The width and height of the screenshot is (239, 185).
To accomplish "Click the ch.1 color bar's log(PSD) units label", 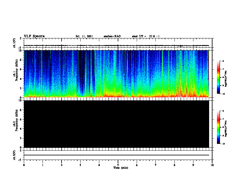I will (x=226, y=79).
